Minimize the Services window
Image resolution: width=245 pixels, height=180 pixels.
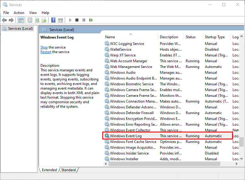click(210, 5)
